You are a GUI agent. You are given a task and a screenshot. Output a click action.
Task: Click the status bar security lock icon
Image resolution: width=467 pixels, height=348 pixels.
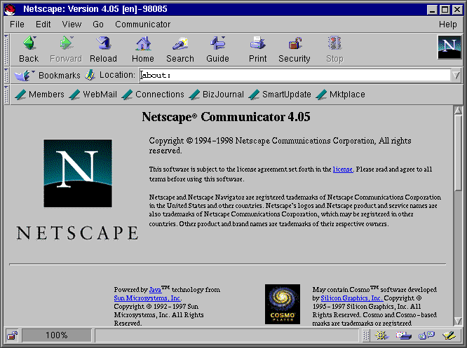coord(12,335)
